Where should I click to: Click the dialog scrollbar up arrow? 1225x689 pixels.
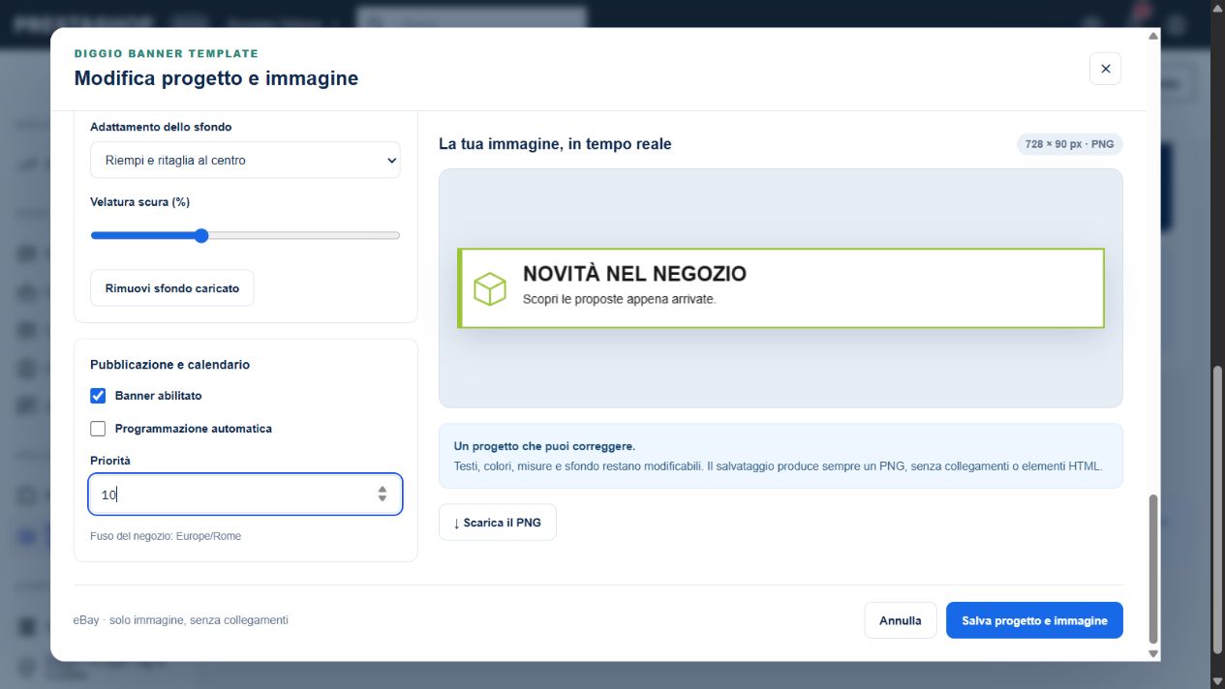pos(1152,36)
